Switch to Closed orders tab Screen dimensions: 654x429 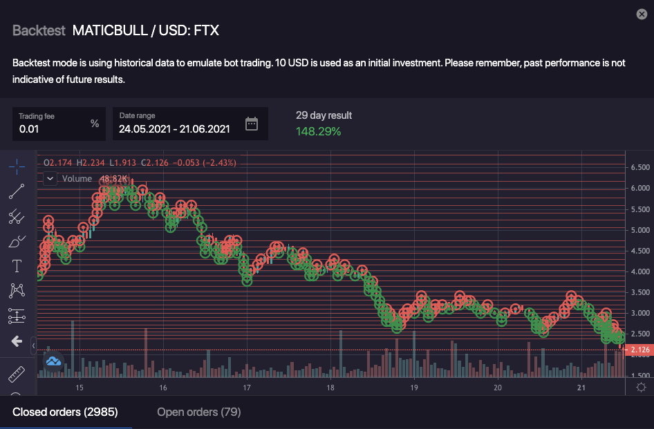65,412
